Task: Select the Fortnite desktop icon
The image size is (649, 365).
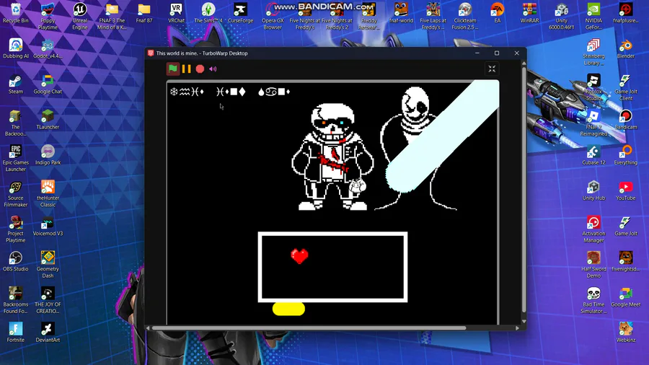Action: (16, 333)
